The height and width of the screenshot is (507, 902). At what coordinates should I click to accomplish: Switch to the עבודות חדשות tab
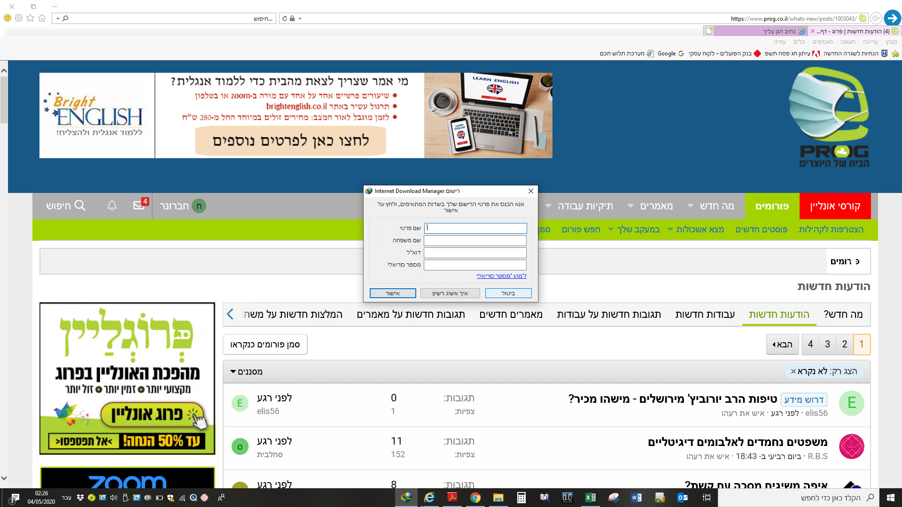(705, 315)
